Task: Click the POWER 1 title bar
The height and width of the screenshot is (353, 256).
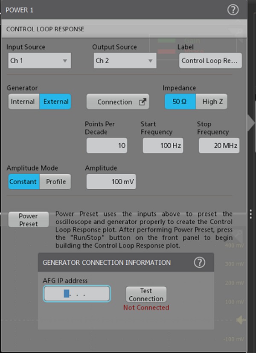Action: pyautogui.click(x=124, y=10)
